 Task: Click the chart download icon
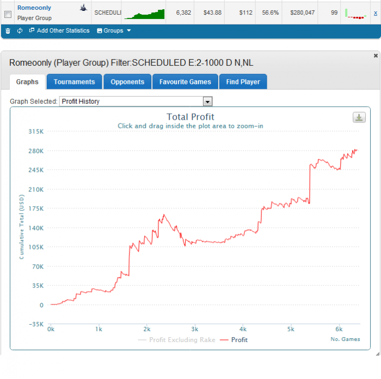(359, 117)
